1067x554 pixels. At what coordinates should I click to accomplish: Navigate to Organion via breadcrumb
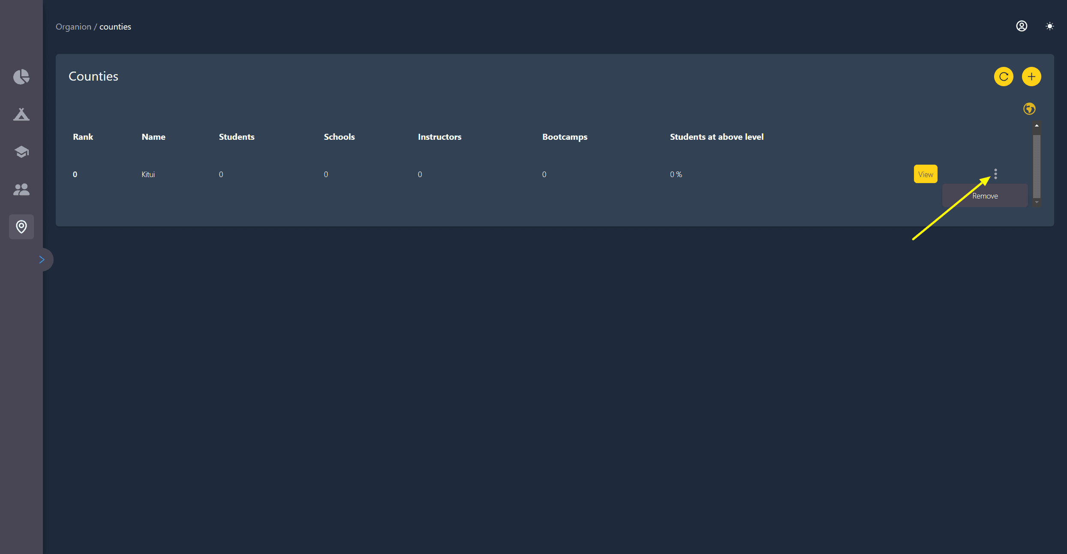tap(73, 26)
